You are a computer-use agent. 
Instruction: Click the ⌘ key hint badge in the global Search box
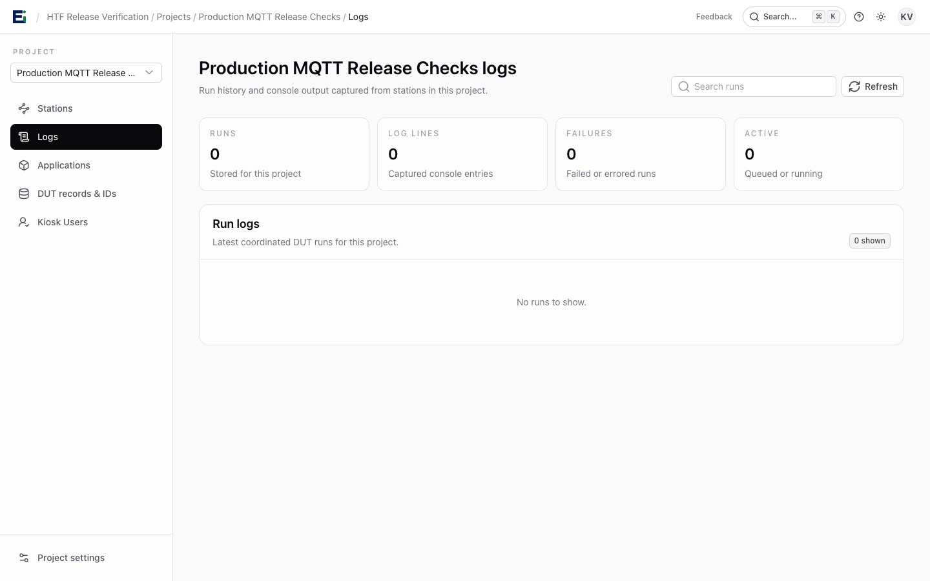819,17
